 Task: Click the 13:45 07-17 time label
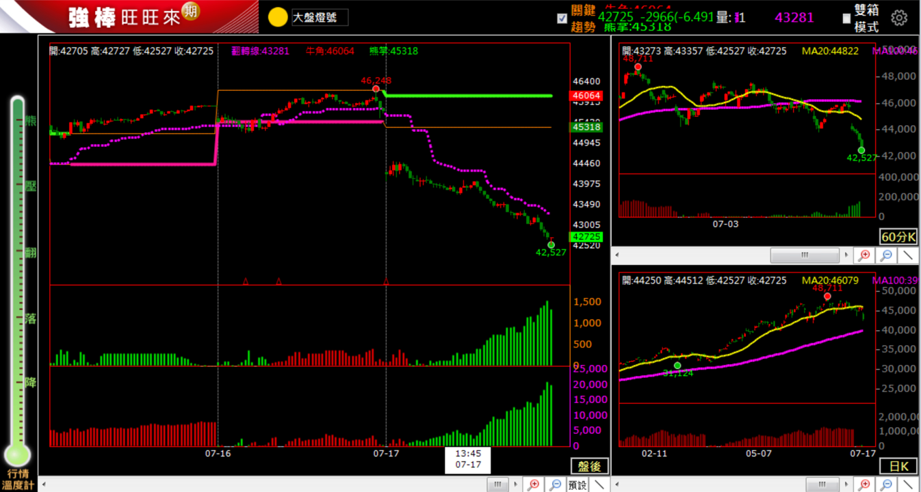[x=468, y=459]
